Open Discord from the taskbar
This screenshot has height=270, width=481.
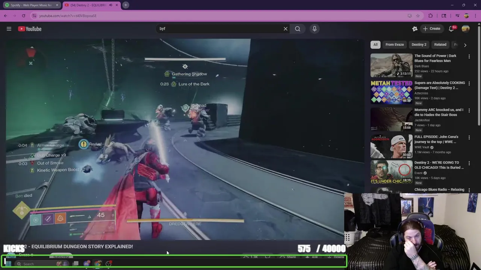pos(87,264)
